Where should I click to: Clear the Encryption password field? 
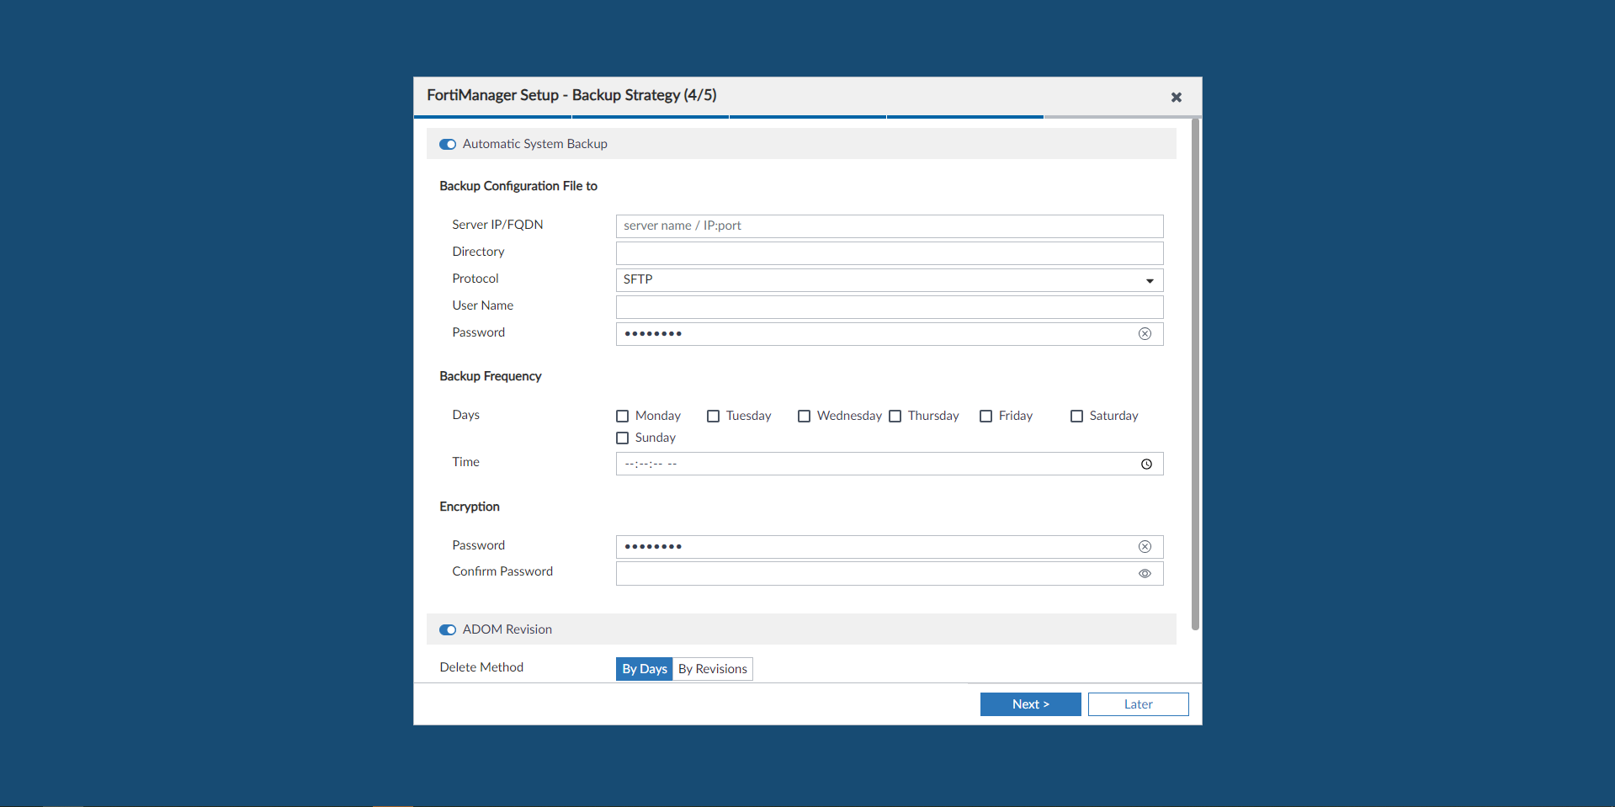tap(1145, 547)
